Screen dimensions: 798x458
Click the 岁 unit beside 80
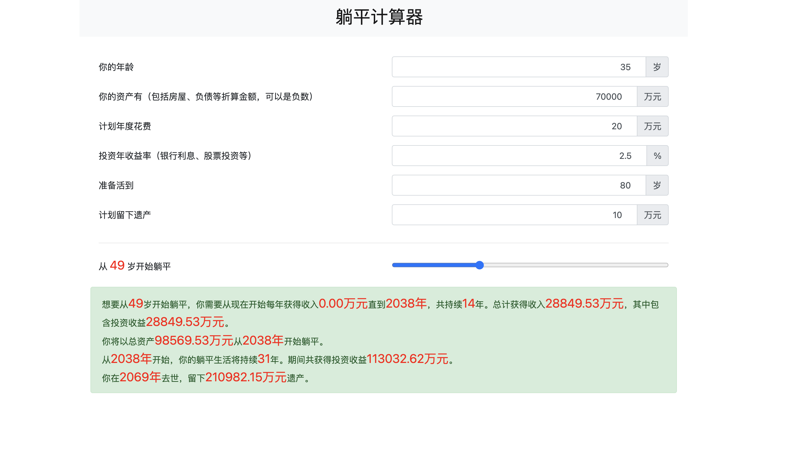point(657,185)
